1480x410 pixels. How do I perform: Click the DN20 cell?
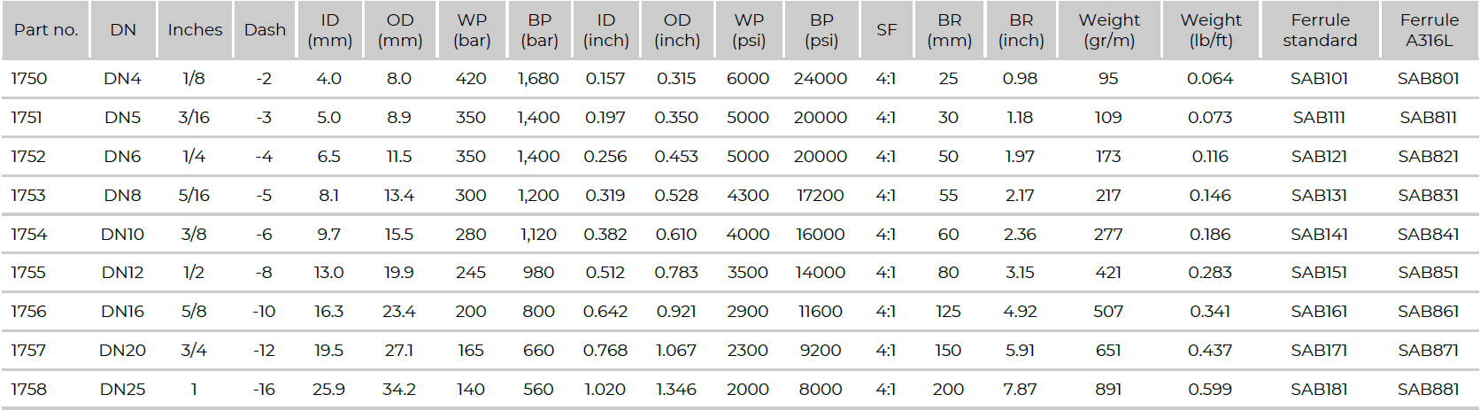point(122,351)
